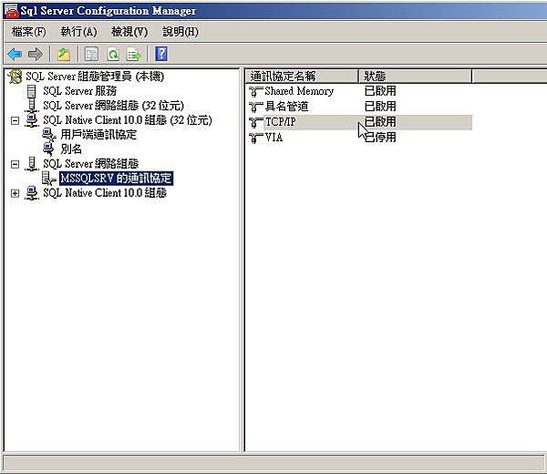This screenshot has height=474, width=547.
Task: Expand the bottom SQL Native Client 10.0 組態
Action: pyautogui.click(x=15, y=193)
